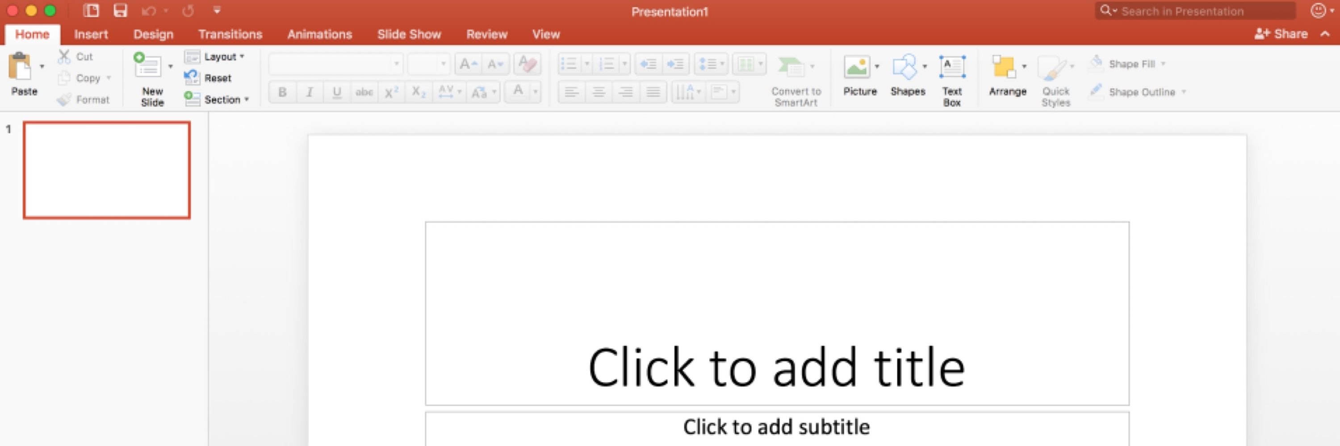Undo the last action

[x=149, y=11]
